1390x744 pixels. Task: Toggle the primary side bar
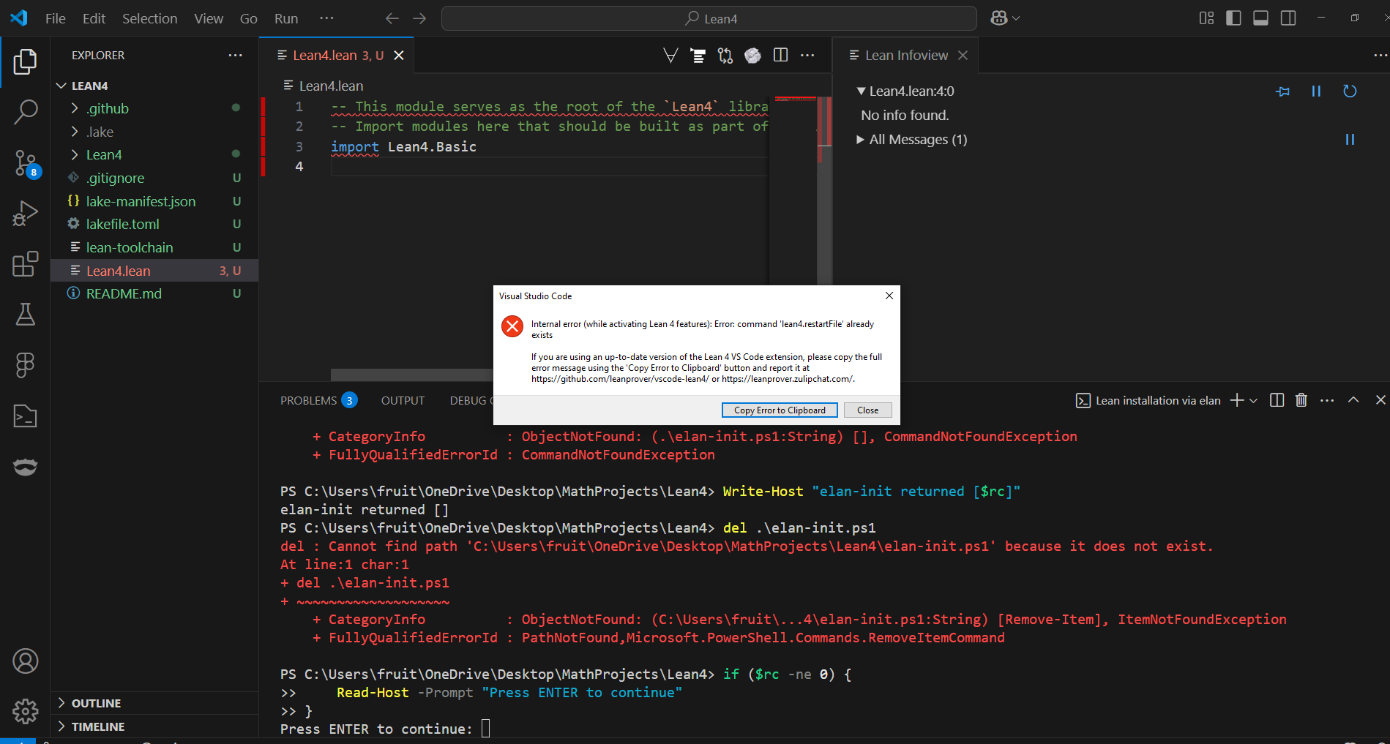(1233, 18)
